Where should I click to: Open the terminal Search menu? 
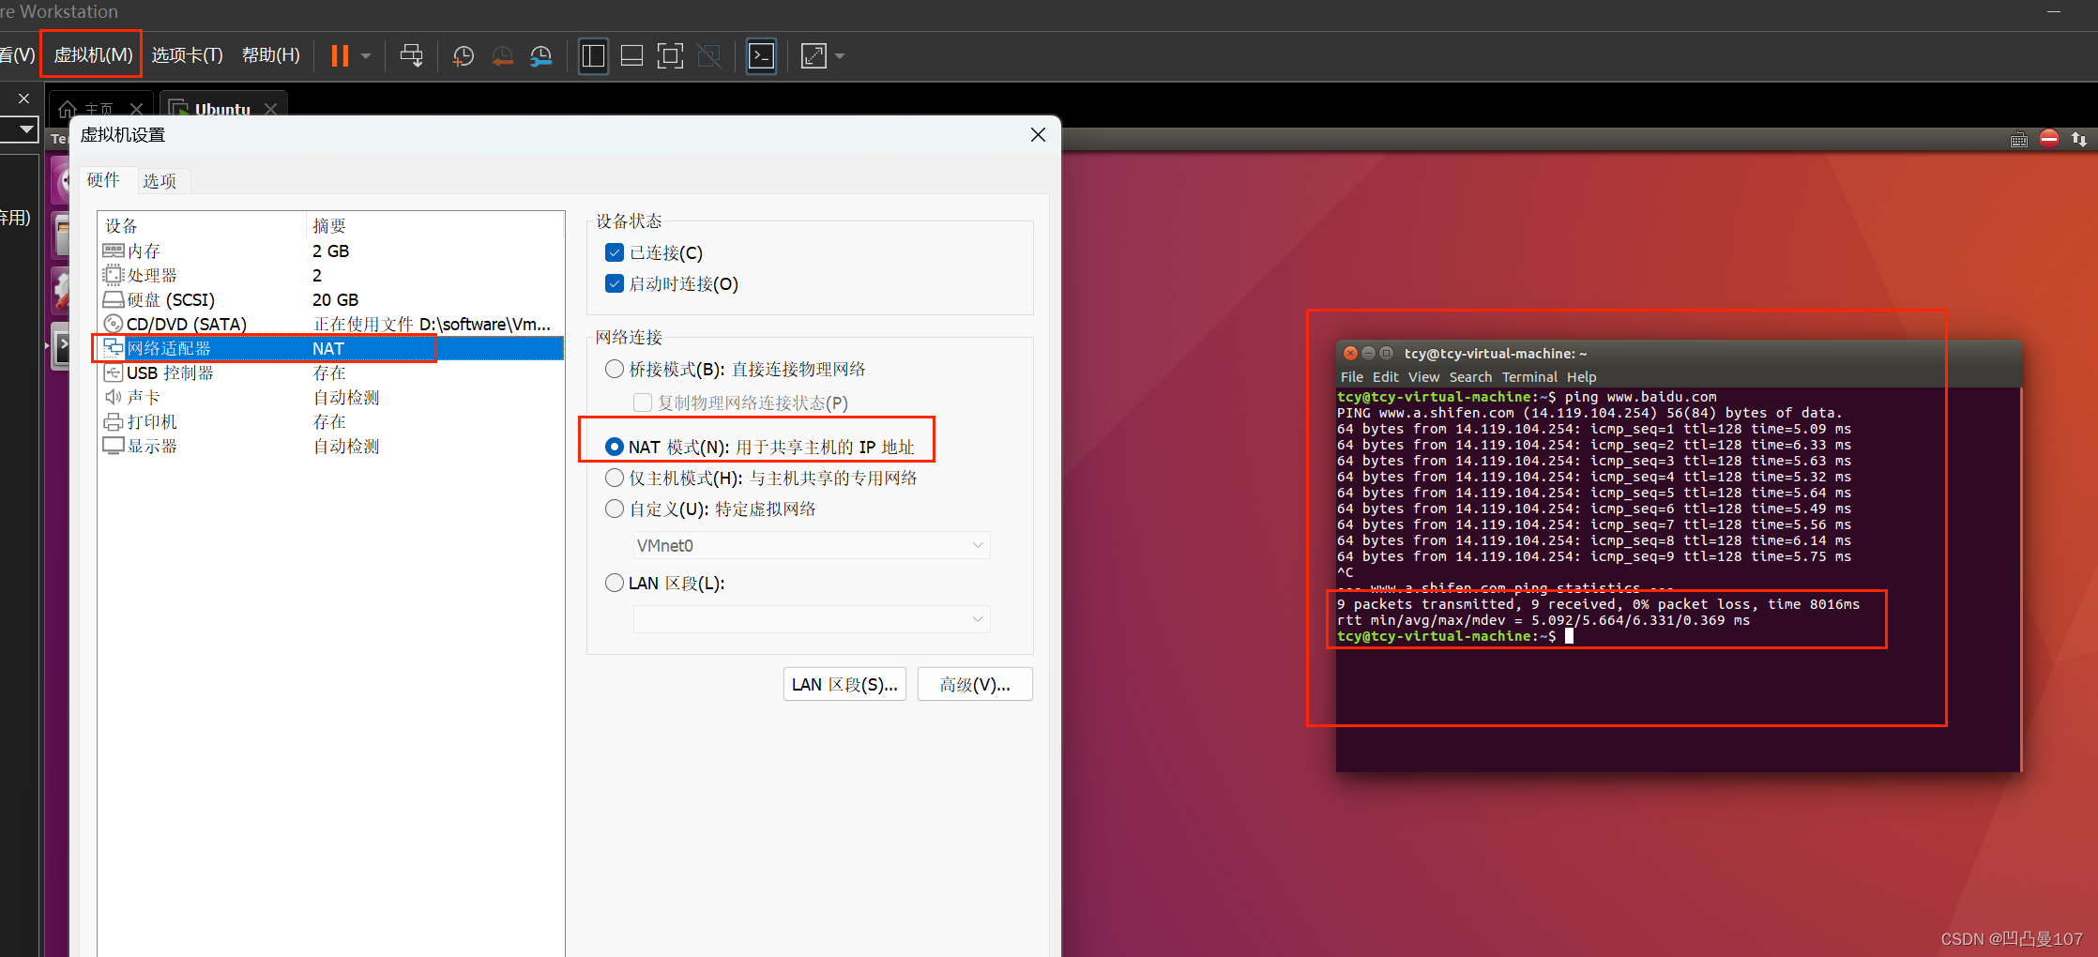coord(1470,377)
